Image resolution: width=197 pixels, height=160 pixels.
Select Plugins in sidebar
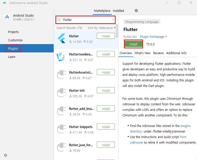click(27, 48)
